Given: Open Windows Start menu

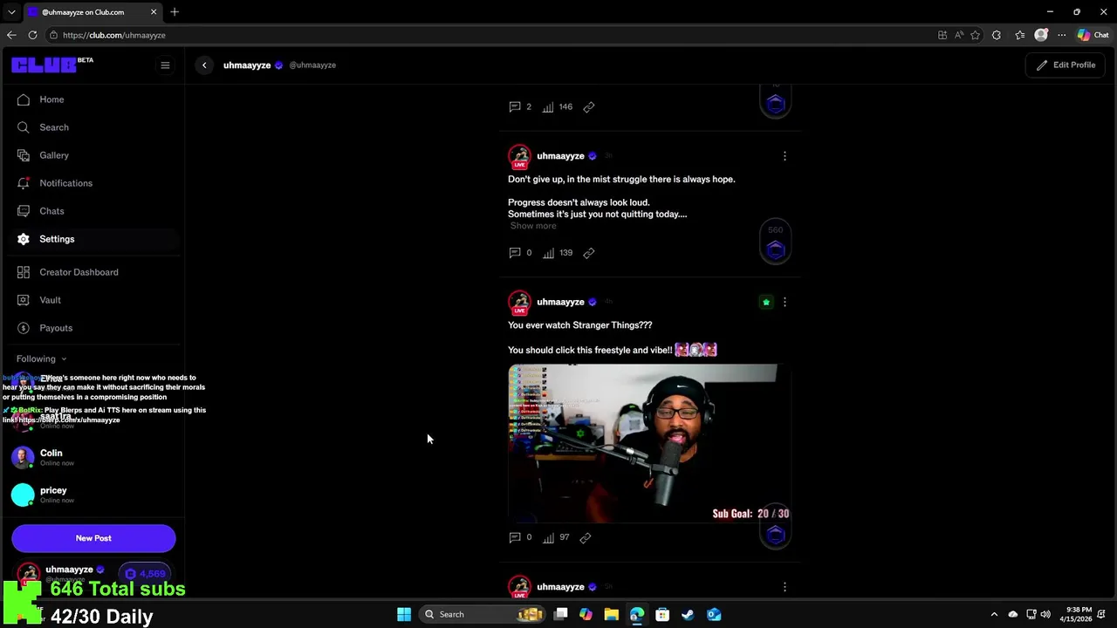Looking at the screenshot, I should (404, 614).
